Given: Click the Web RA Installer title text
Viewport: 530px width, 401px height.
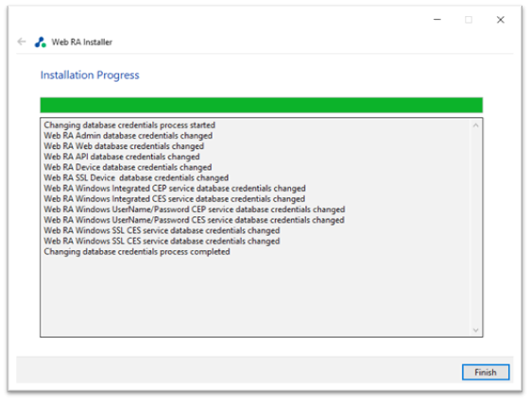Looking at the screenshot, I should pos(82,42).
